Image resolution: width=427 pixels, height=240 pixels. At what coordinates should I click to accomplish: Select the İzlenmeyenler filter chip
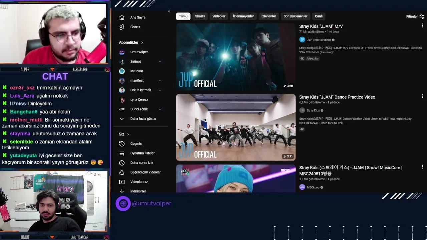243,16
